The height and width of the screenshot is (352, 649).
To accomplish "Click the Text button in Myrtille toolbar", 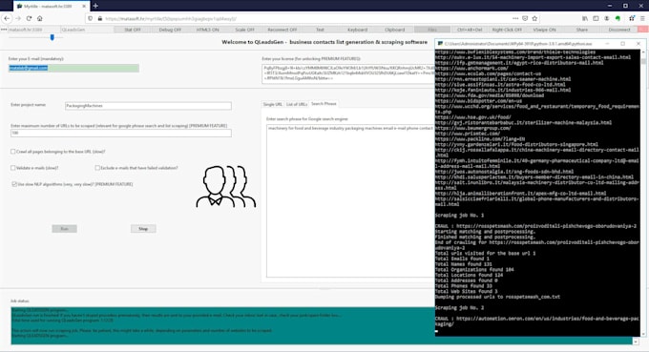I will click(320, 30).
